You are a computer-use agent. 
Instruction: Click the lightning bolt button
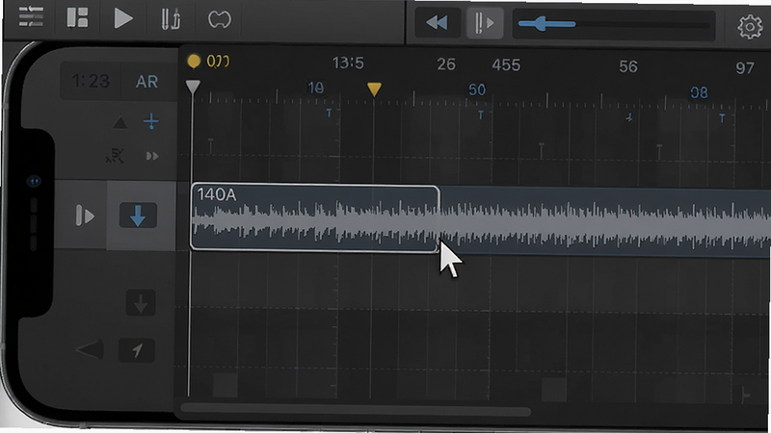(137, 350)
